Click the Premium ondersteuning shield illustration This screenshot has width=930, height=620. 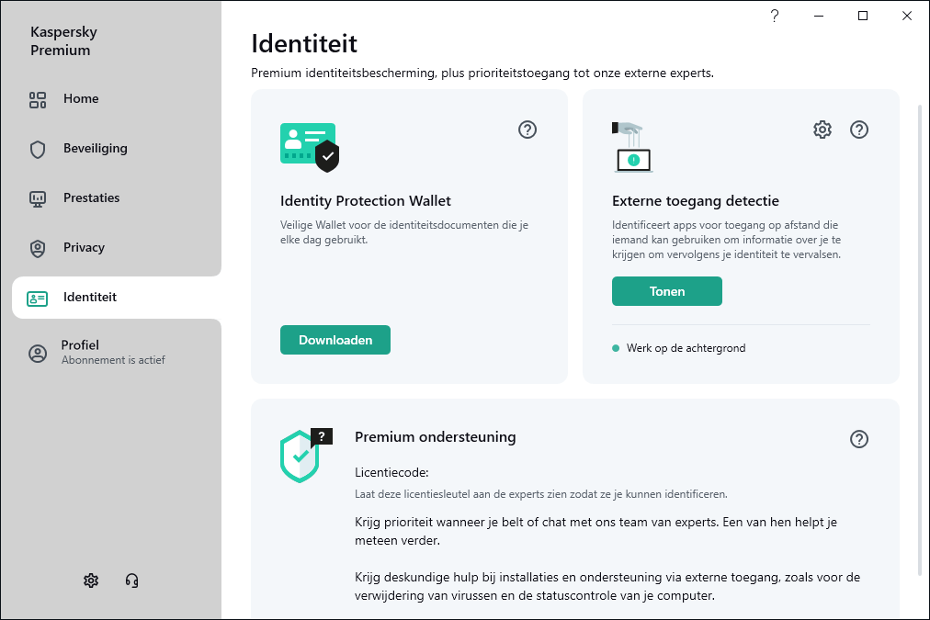point(305,456)
